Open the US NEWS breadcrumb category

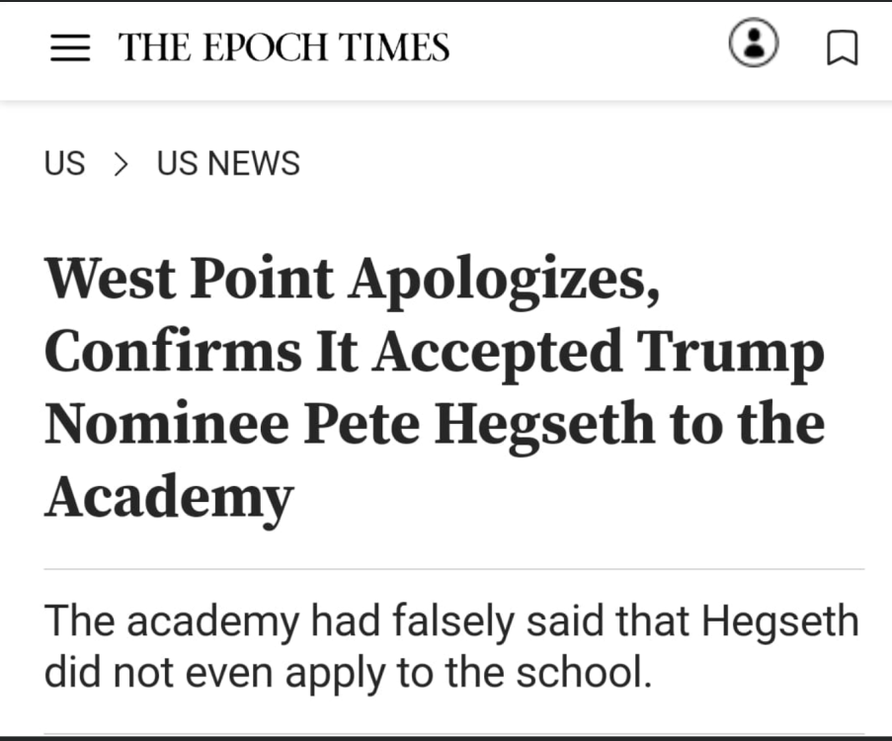click(x=228, y=164)
